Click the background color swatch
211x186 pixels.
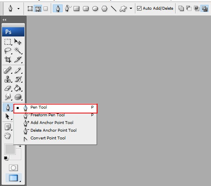click(x=18, y=157)
